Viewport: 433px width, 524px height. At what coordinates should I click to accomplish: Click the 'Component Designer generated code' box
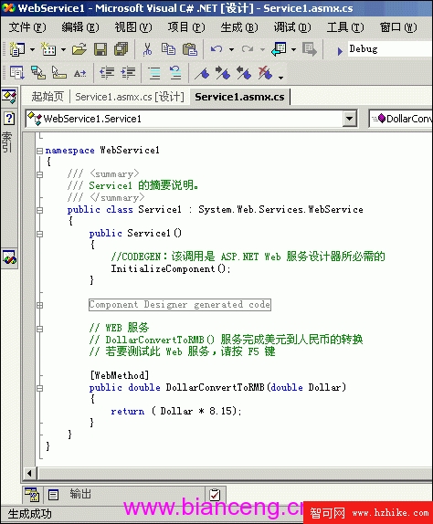[x=180, y=305]
